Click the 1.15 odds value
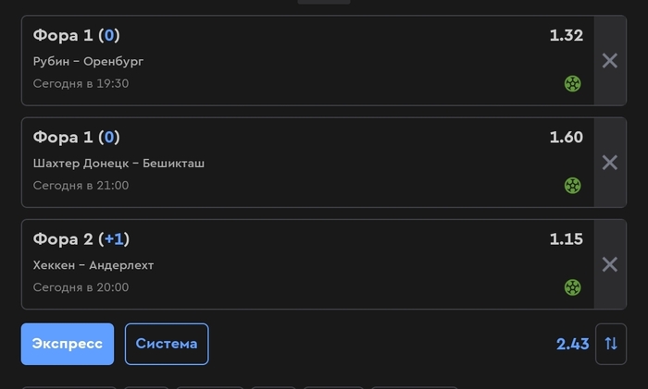The height and width of the screenshot is (389, 648). 567,239
